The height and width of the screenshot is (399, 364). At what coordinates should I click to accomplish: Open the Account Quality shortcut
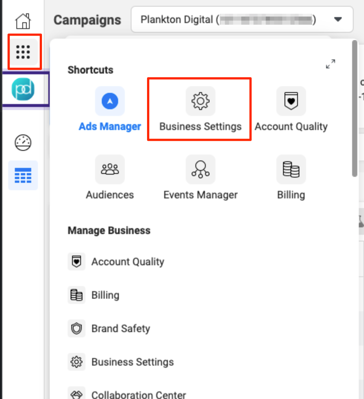[291, 110]
